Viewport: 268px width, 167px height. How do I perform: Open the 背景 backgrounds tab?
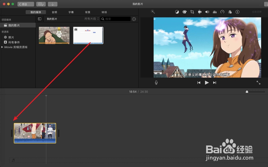pyautogui.click(x=88, y=12)
